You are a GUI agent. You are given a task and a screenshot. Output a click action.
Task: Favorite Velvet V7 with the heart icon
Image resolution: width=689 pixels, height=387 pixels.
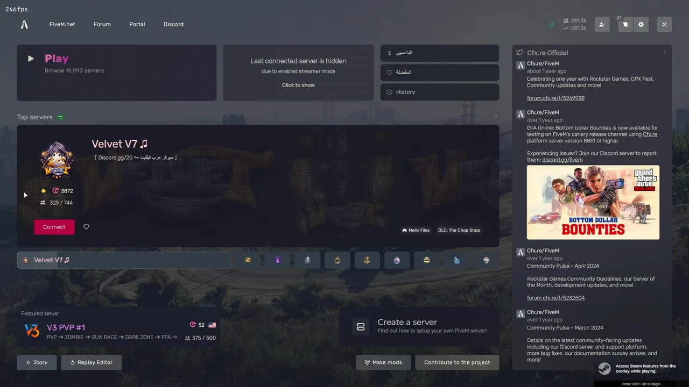(86, 227)
